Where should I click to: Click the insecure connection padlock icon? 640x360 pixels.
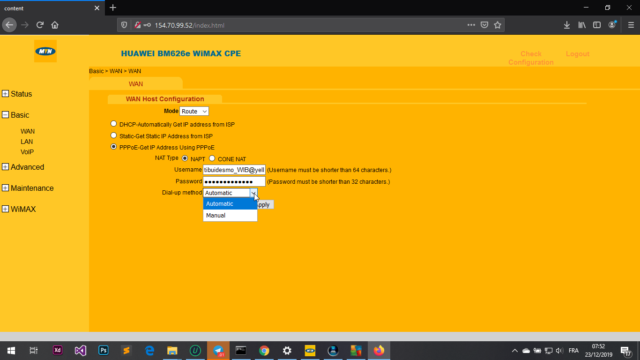point(138,25)
